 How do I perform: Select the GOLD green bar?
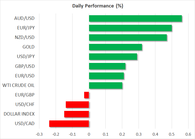pyautogui.click(x=115, y=47)
